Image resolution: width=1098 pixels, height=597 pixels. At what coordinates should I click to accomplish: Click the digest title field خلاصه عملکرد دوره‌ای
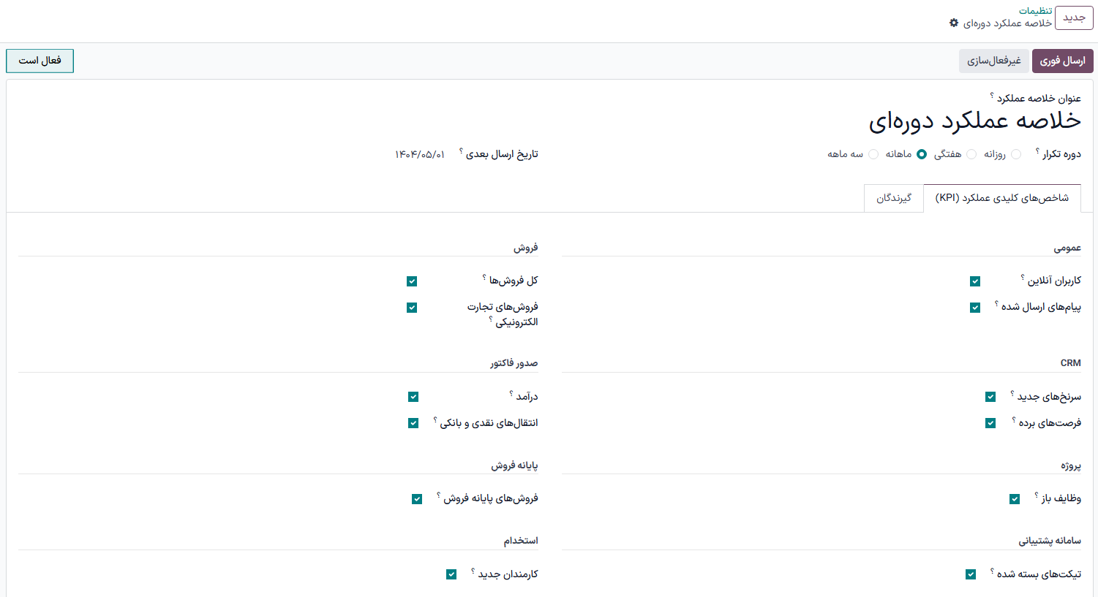coord(974,121)
